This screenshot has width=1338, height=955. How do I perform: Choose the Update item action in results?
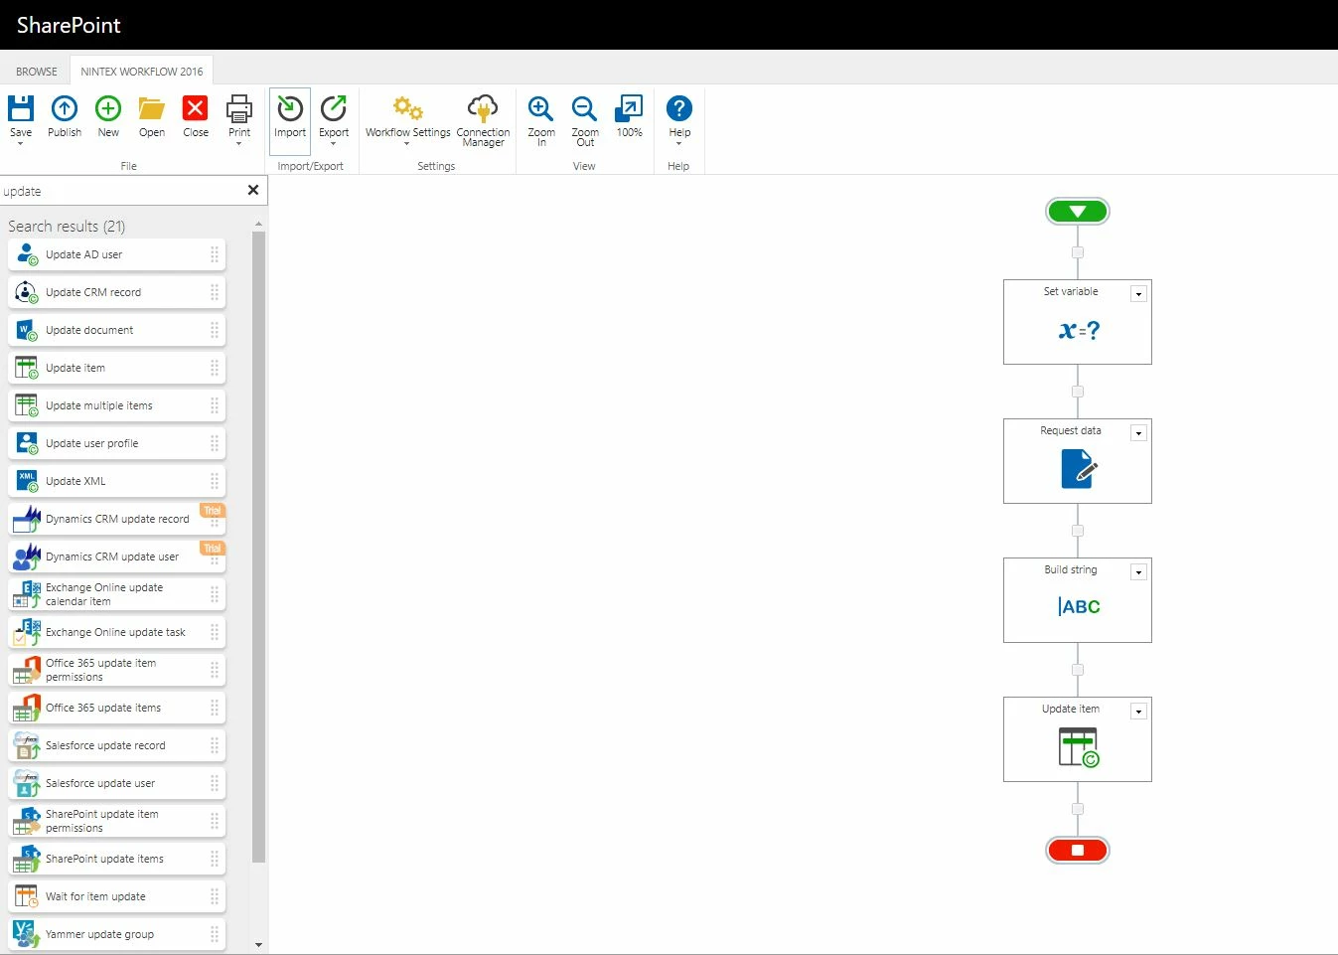[116, 368]
